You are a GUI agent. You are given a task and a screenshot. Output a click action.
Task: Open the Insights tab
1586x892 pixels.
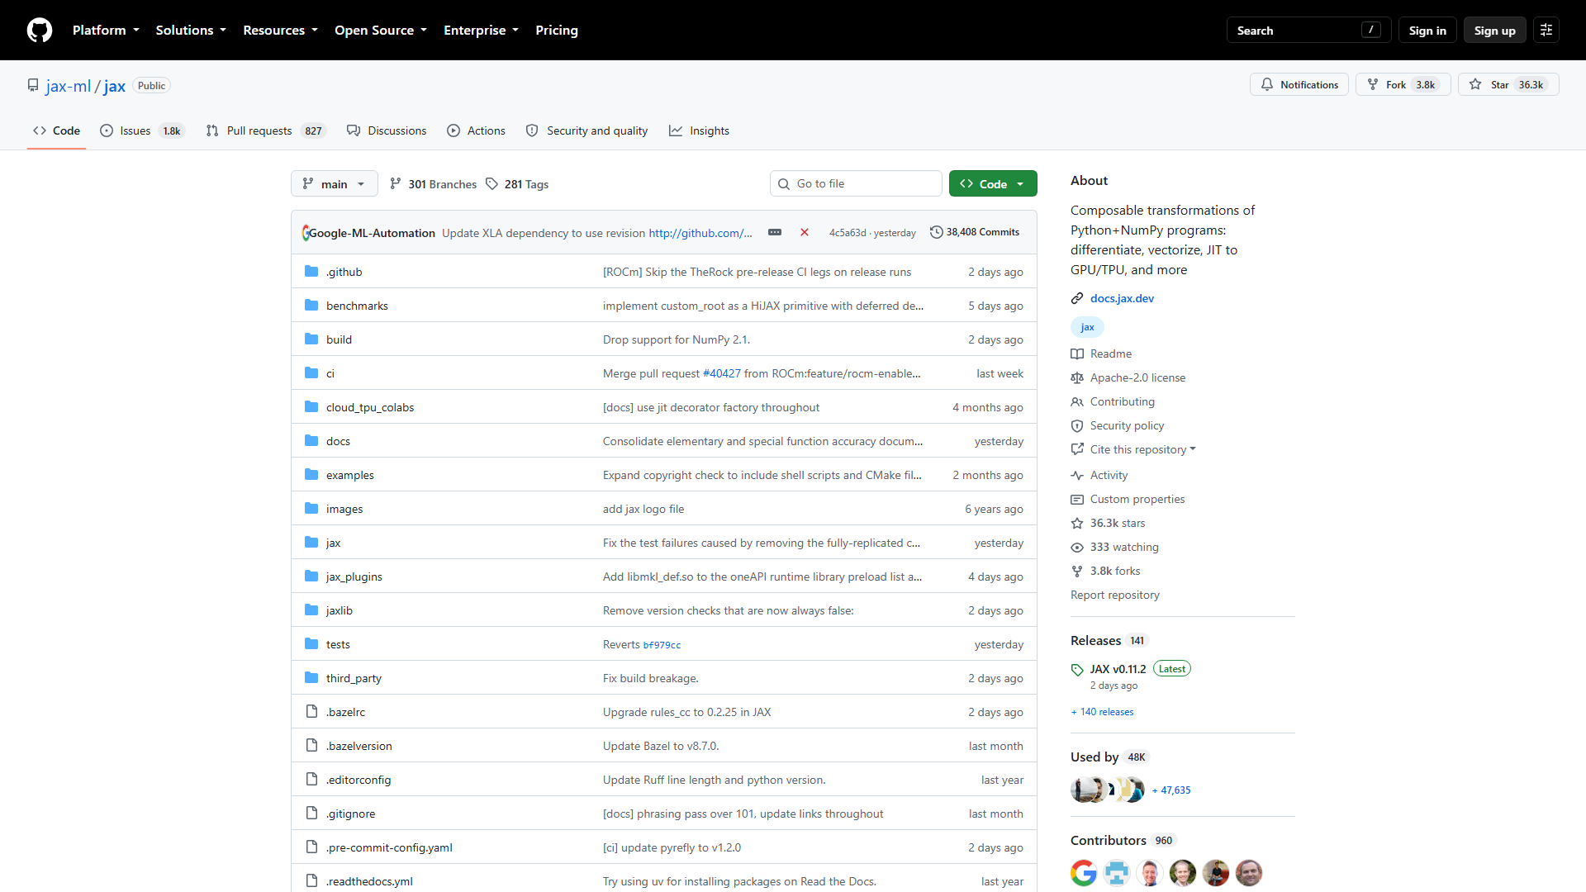[699, 130]
